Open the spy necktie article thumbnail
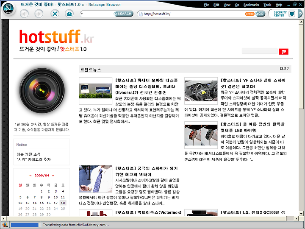 pos(95,179)
